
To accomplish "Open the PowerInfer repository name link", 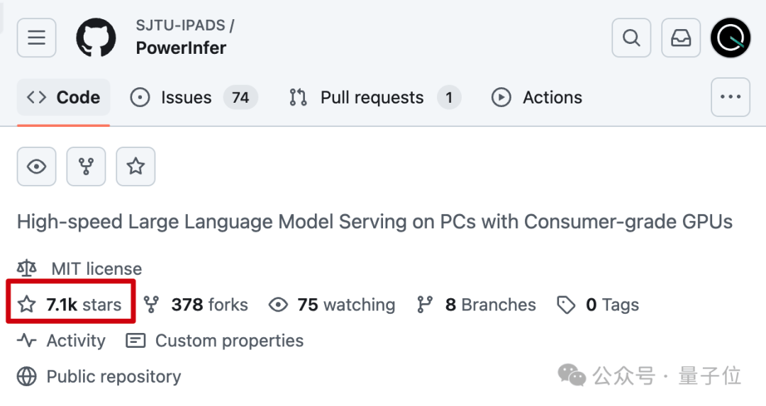I will [181, 48].
